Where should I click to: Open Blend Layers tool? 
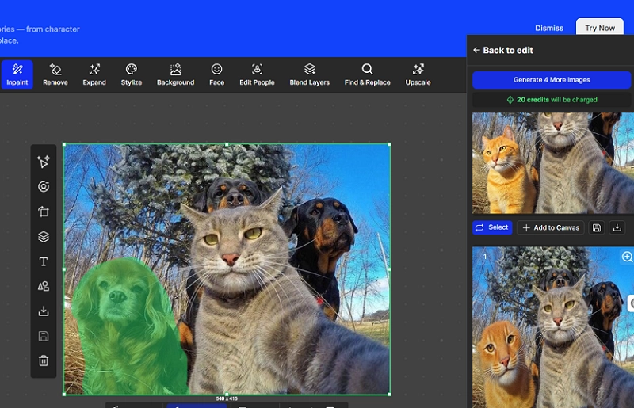pos(309,74)
